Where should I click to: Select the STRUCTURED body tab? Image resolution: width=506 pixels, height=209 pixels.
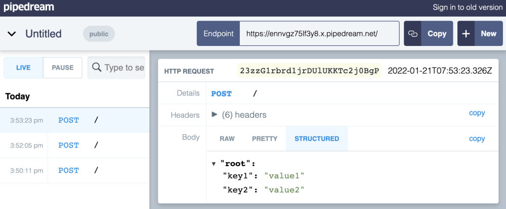coord(317,138)
